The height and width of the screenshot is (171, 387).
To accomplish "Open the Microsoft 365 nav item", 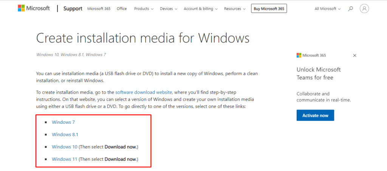I will (99, 9).
